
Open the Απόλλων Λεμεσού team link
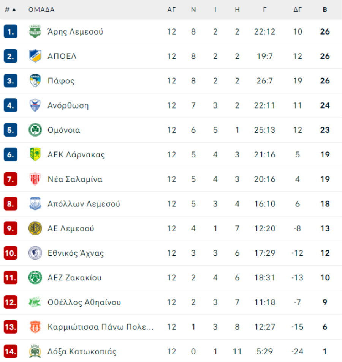tap(84, 204)
